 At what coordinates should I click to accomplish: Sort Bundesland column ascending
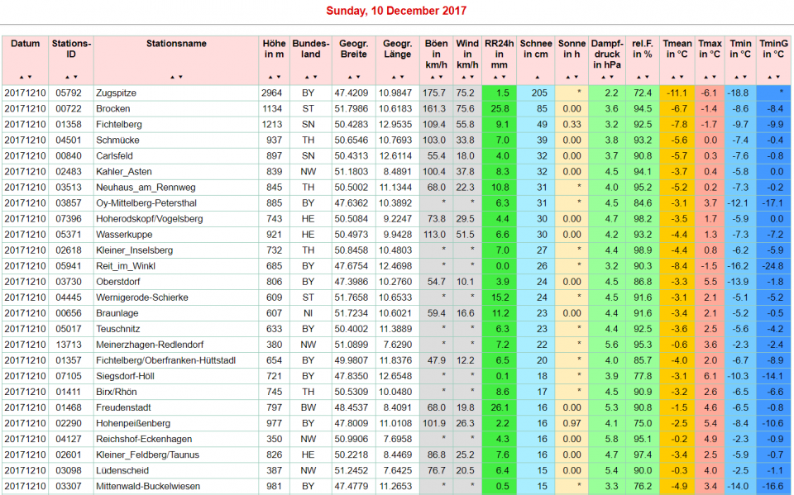[x=307, y=77]
